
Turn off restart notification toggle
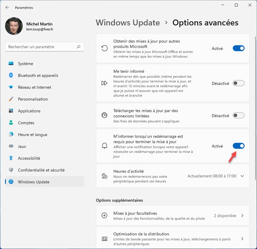pyautogui.click(x=238, y=146)
